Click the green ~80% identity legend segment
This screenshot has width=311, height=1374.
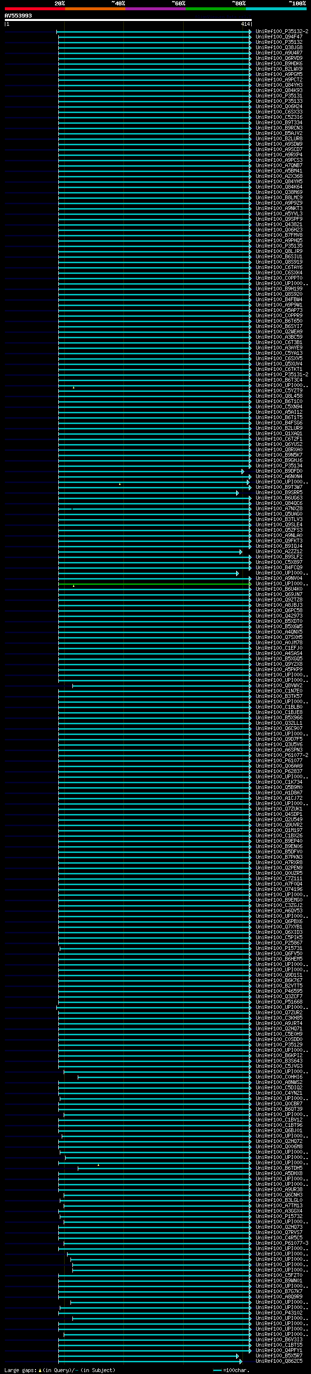click(216, 9)
